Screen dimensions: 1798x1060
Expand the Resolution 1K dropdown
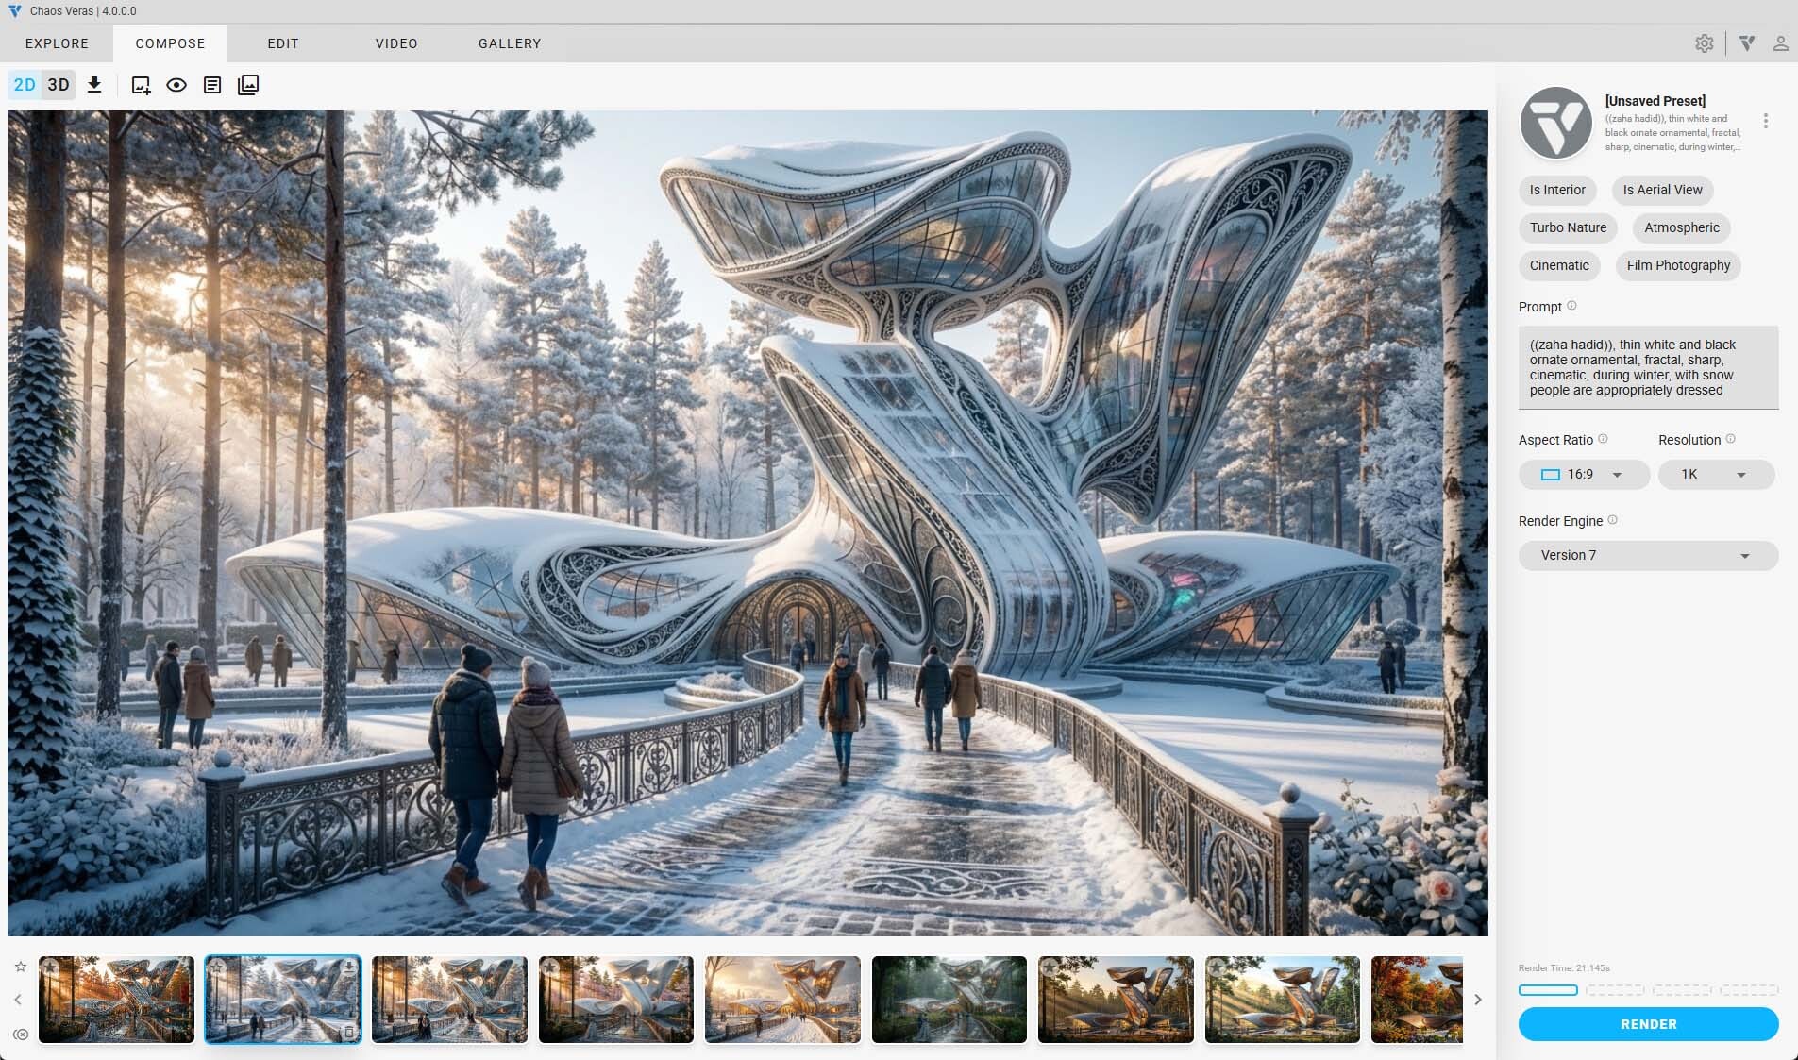[x=1715, y=475]
